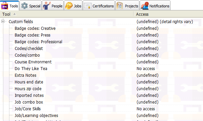
Task: Select the Job combo box field
Action: (x=29, y=102)
